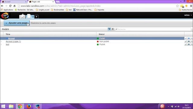Open the Acceuil page link

(x=11, y=38)
